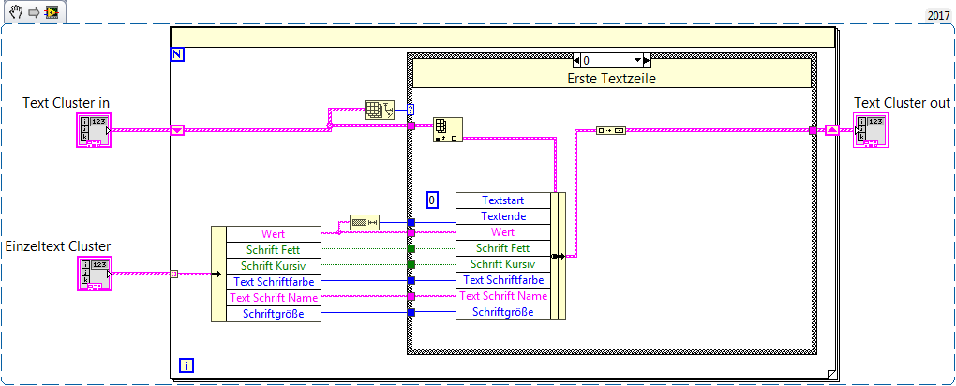Select the Text Cluster in control terminal

tap(94, 130)
